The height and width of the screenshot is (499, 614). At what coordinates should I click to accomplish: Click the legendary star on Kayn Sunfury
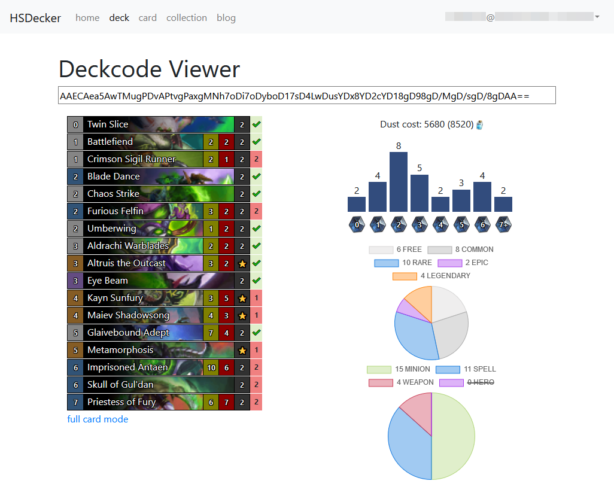242,298
